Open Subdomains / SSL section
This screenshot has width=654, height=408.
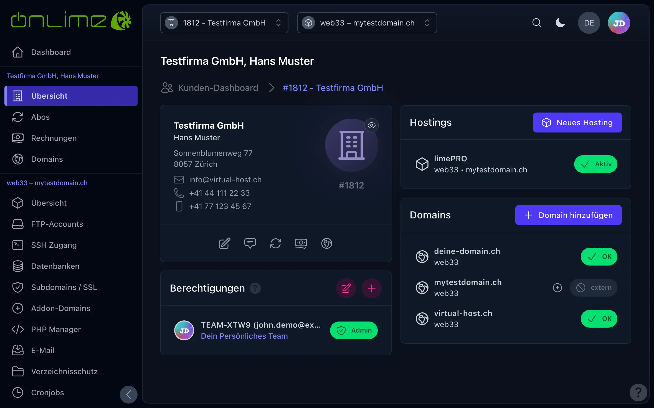click(71, 287)
